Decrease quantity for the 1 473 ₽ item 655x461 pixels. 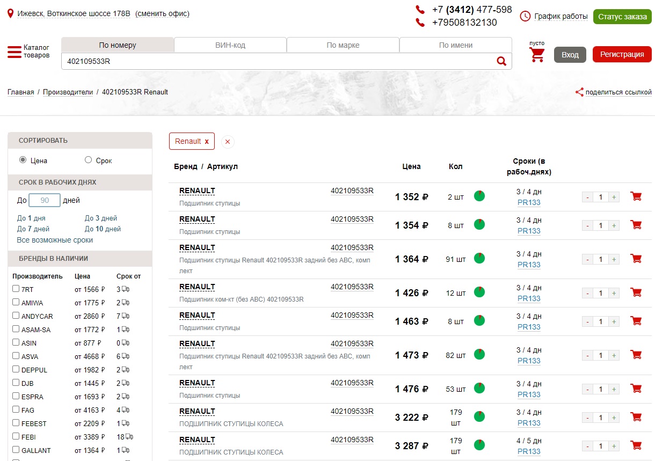587,356
